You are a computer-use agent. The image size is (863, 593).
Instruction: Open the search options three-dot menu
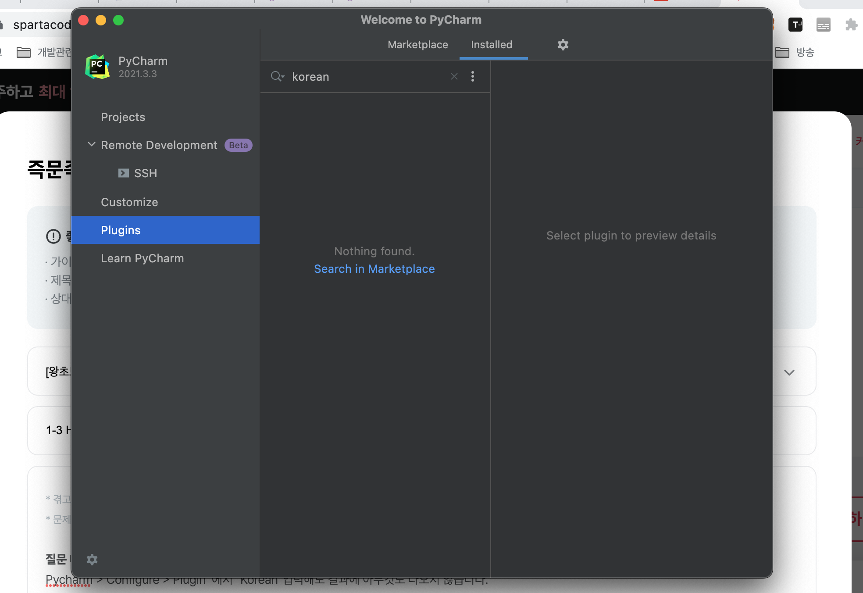473,76
